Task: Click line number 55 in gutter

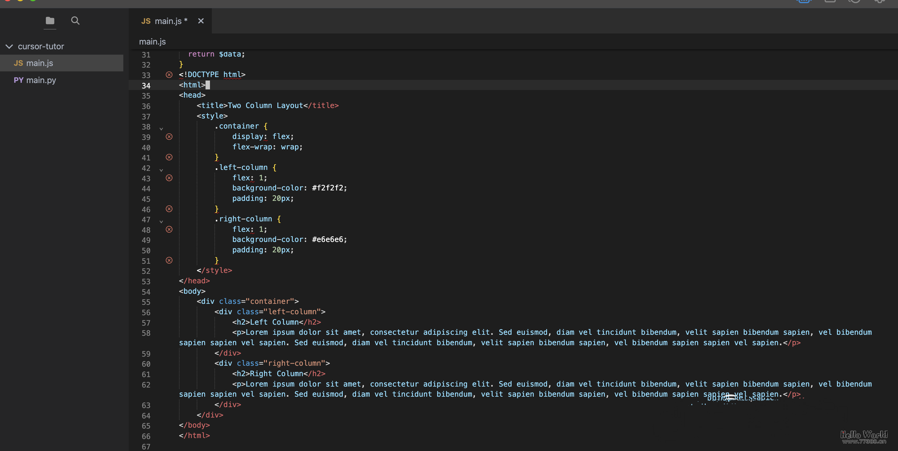Action: (x=146, y=302)
